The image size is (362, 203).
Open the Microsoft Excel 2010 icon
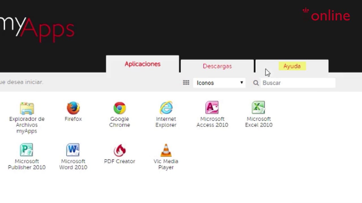coord(258,108)
